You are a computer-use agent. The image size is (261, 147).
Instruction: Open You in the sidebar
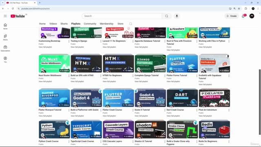point(5,60)
